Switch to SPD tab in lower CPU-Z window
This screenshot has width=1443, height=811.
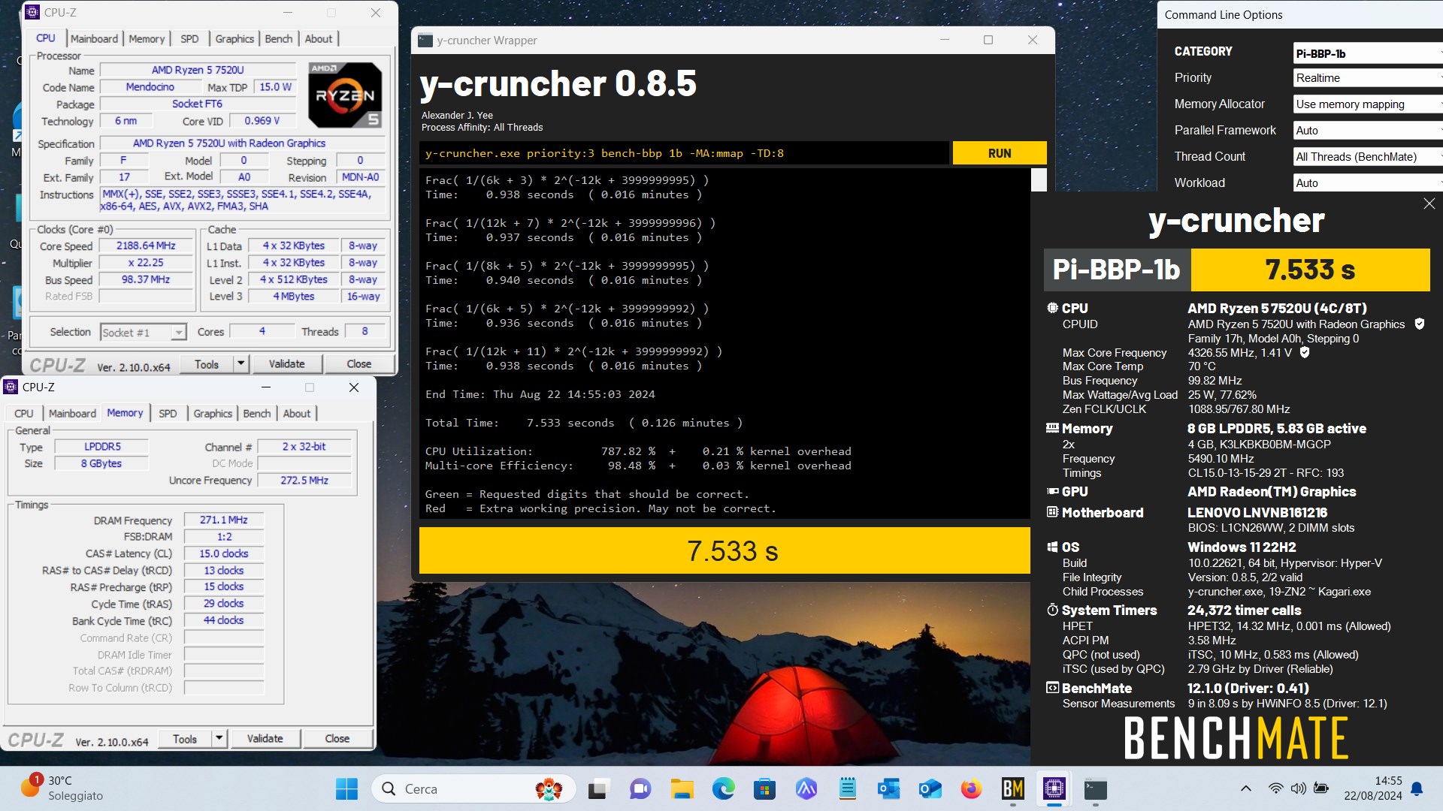(168, 413)
